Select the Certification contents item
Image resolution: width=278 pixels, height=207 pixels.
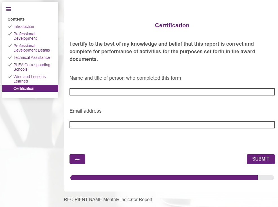point(24,88)
